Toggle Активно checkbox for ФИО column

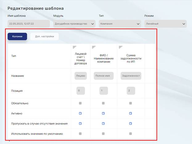[103, 113]
